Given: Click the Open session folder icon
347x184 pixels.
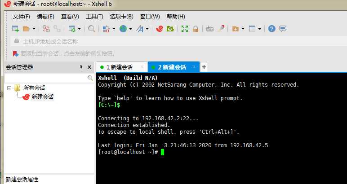Looking at the screenshot, I should (26, 29).
